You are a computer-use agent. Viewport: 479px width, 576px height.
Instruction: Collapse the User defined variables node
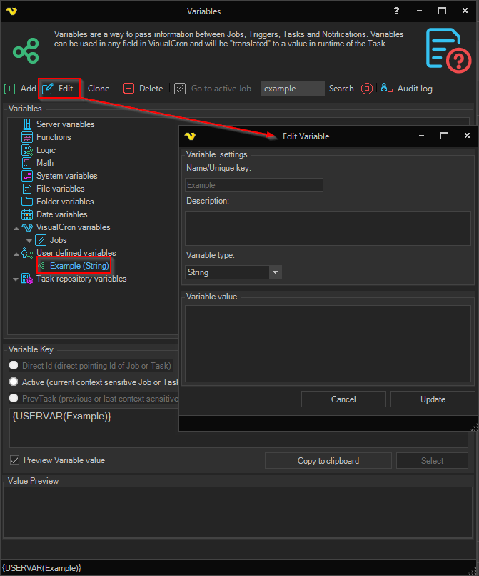[x=16, y=254]
